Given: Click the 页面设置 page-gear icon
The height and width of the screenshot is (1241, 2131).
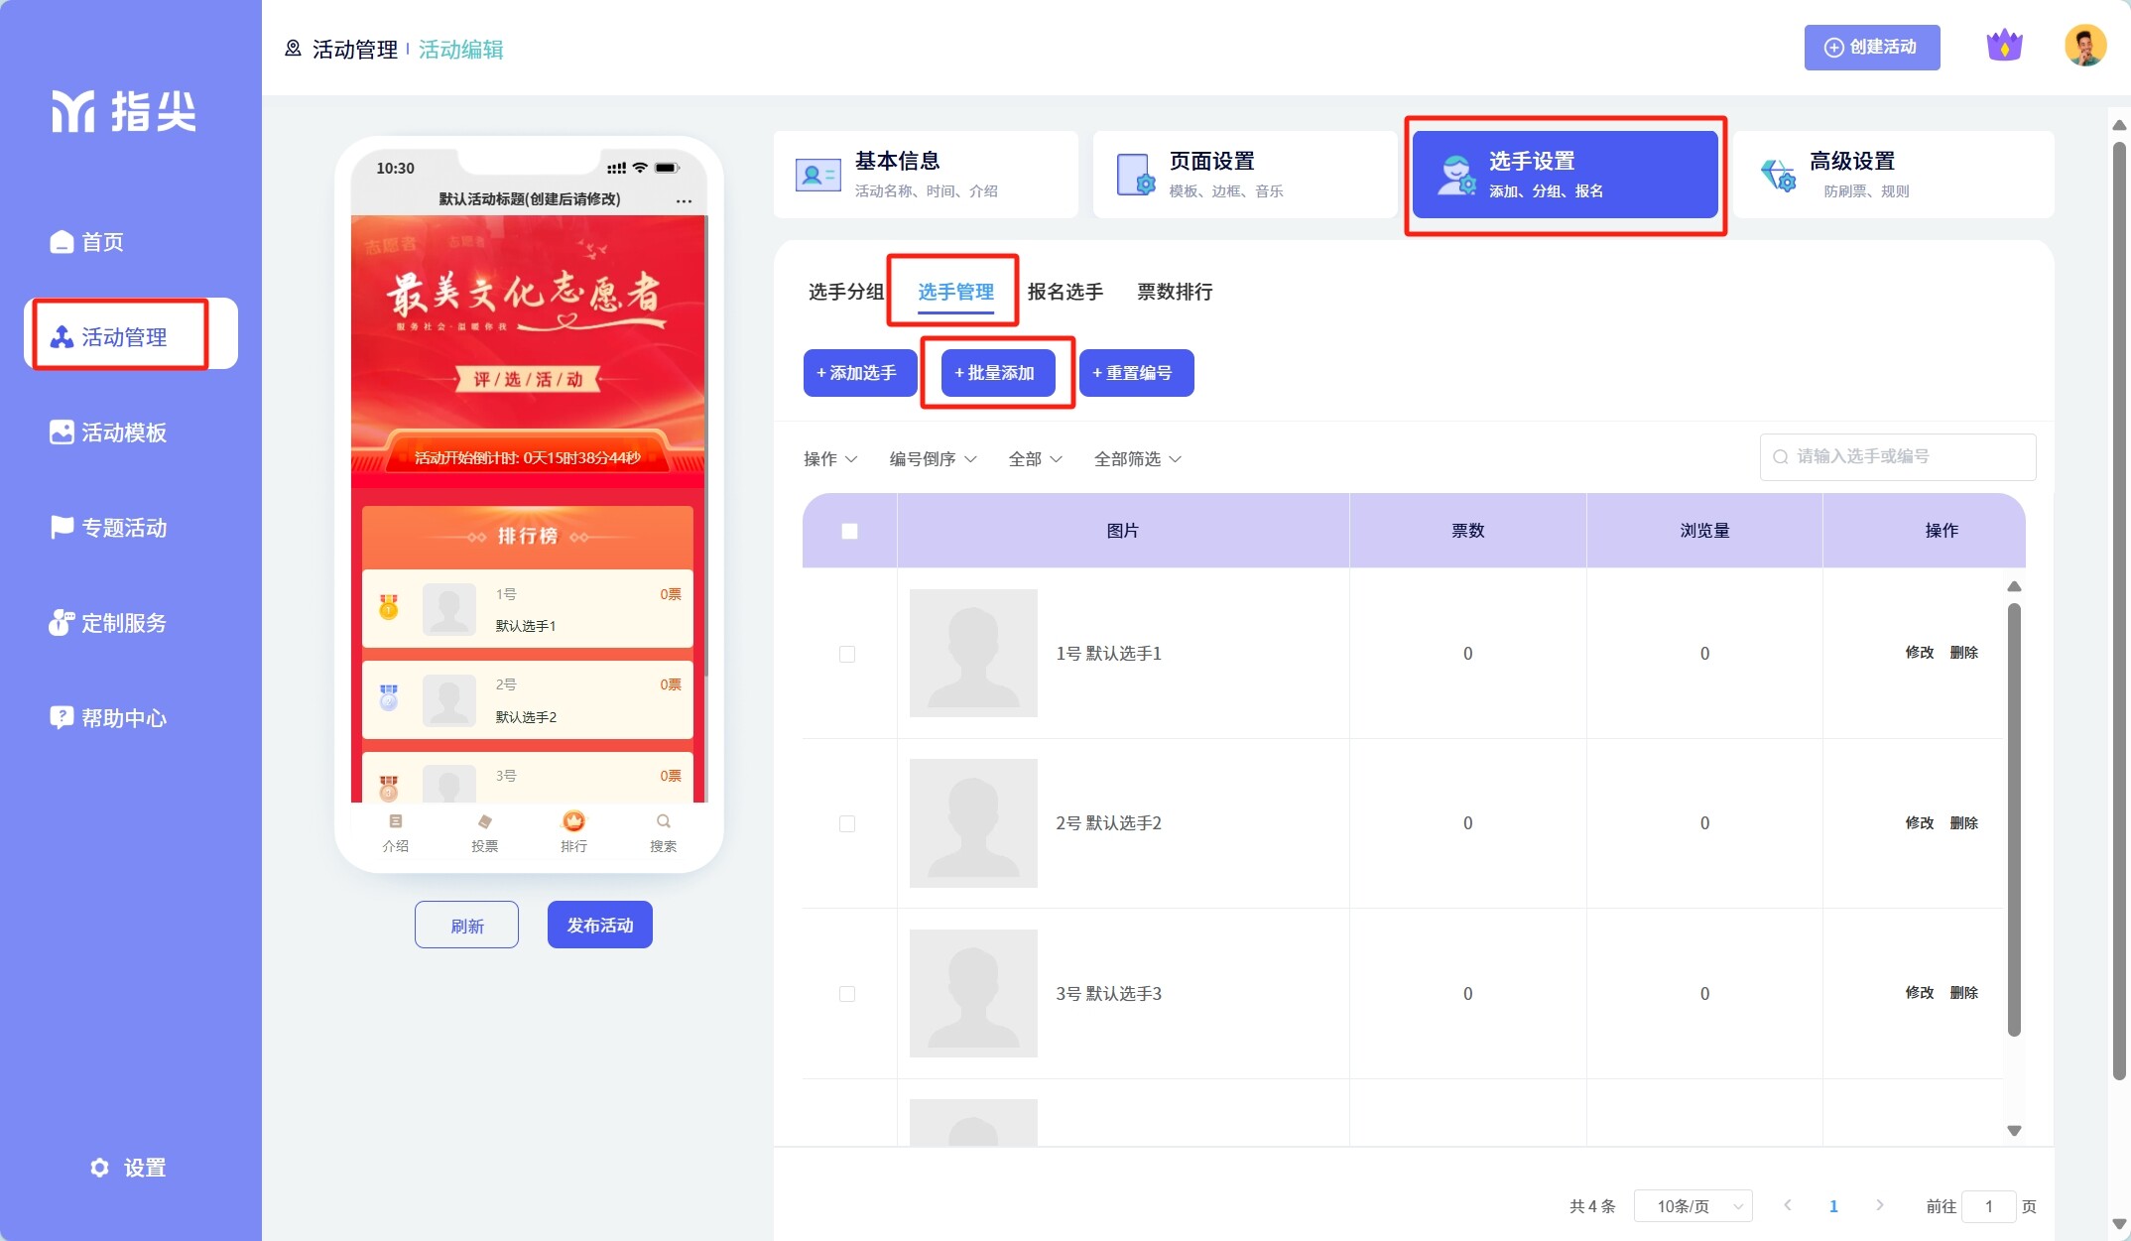Looking at the screenshot, I should coord(1136,175).
